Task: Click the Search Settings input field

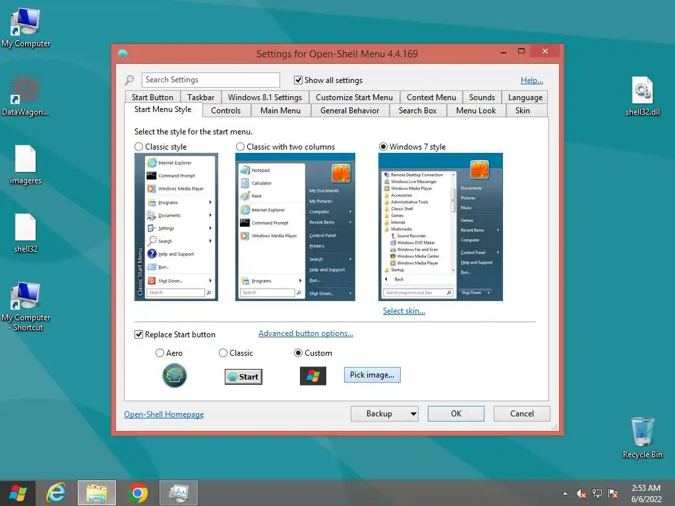Action: [210, 80]
